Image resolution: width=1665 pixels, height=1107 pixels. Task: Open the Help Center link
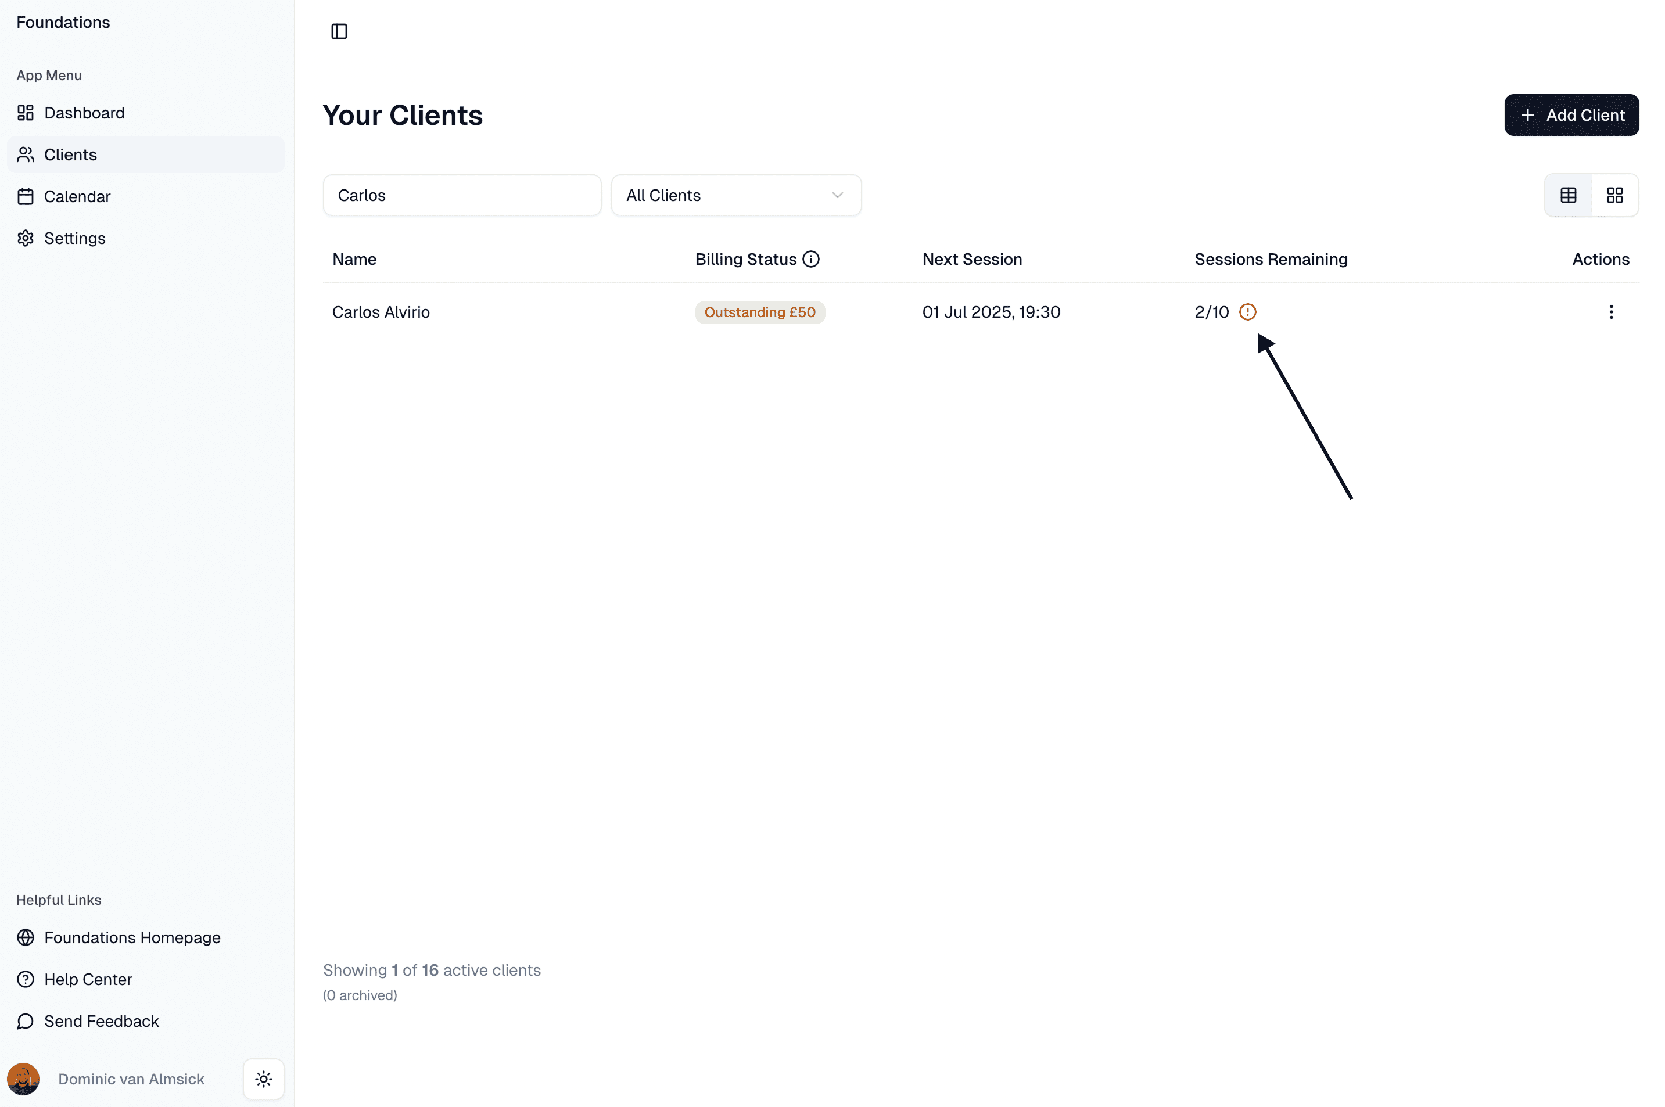(x=88, y=979)
